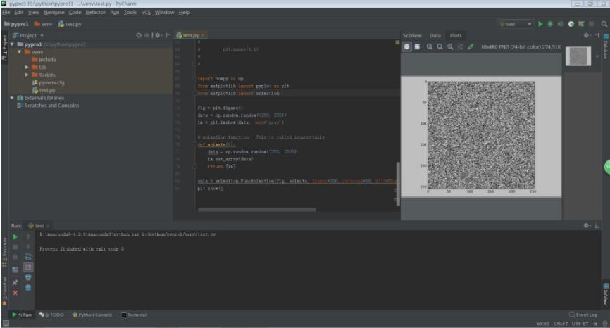610x328 pixels.
Task: Open the 4: Run tool window tab
Action: tap(22, 315)
